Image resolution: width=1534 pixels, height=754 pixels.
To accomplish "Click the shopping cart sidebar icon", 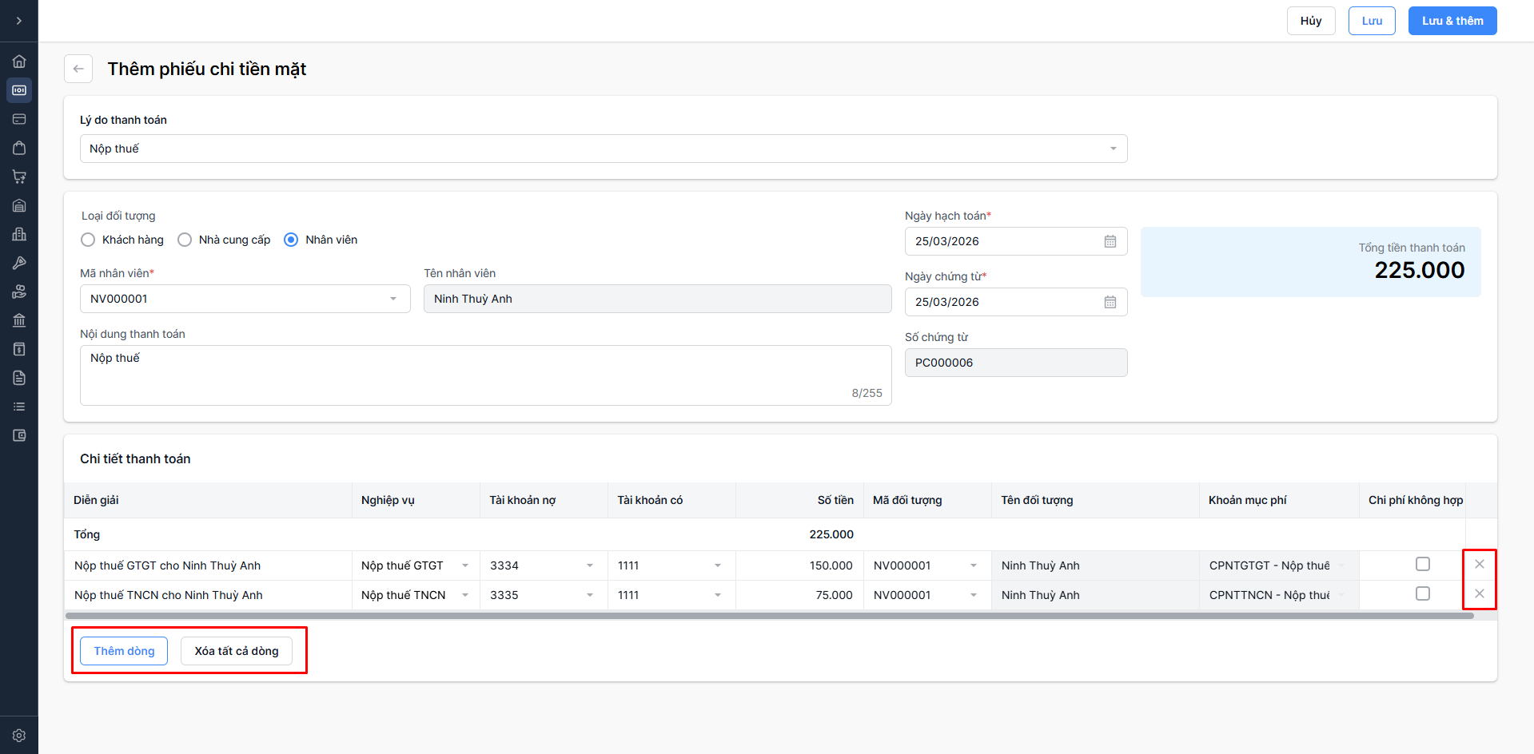I will click(19, 177).
